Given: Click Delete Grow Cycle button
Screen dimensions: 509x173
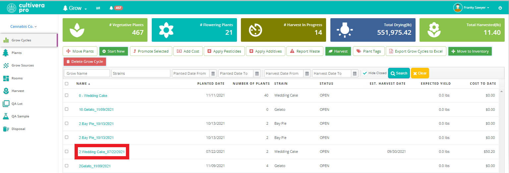Looking at the screenshot, I should click(85, 62).
